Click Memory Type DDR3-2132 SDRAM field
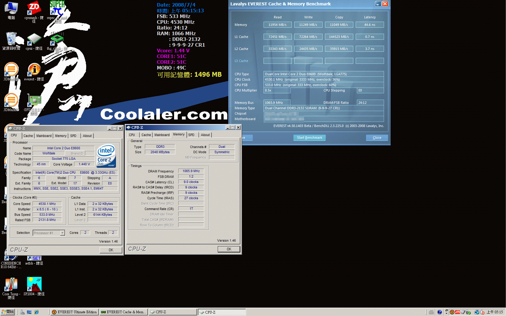Viewport: 506px width, 316px height. [x=324, y=108]
